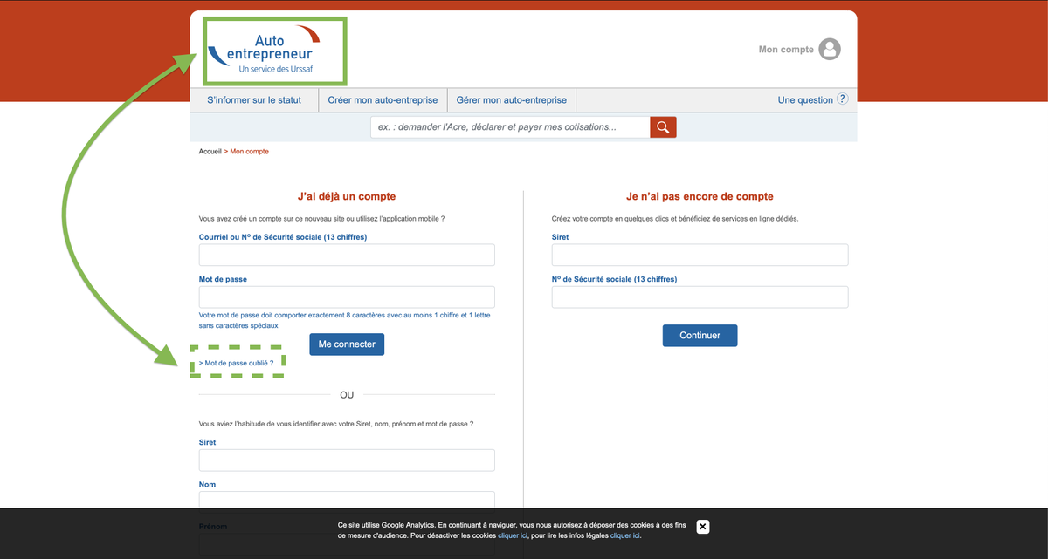Click the Continuer button
Viewport: 1048px width, 559px height.
pyautogui.click(x=700, y=336)
